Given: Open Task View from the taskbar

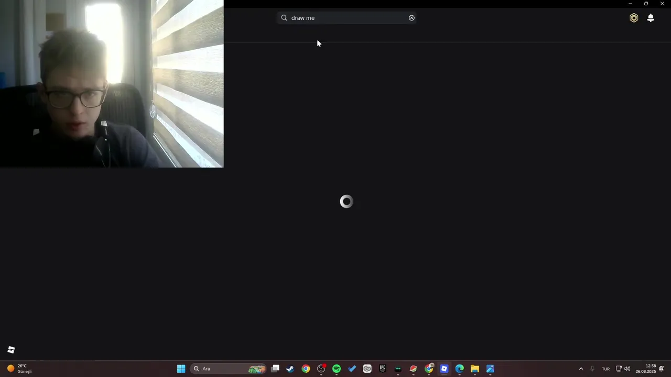Looking at the screenshot, I should [x=275, y=369].
